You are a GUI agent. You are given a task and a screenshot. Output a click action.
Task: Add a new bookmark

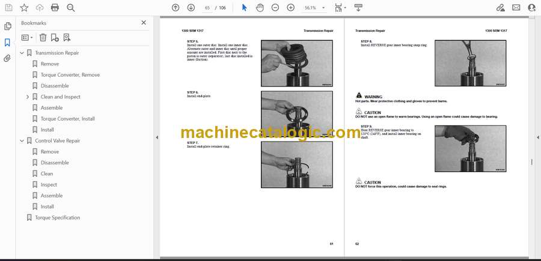(55, 38)
